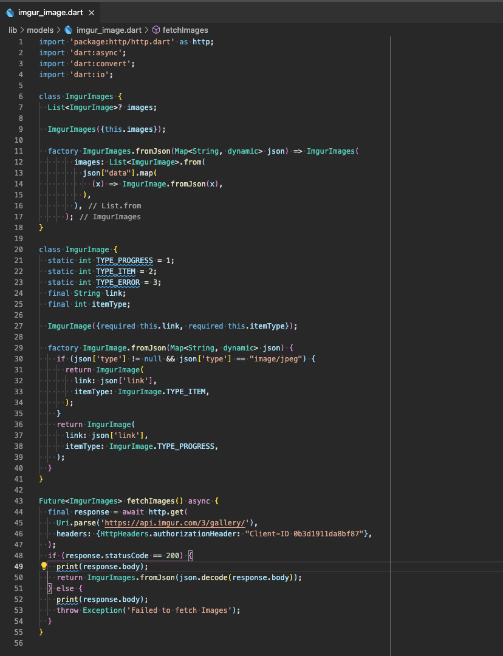
Task: Click the // List.from closing label comment
Action: coord(115,206)
